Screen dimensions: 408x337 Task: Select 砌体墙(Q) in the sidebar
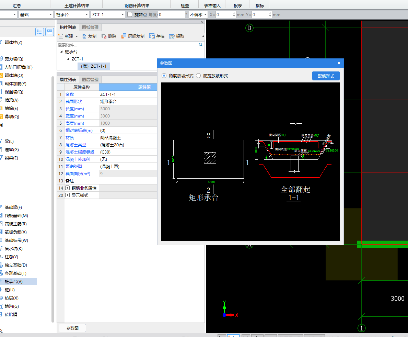pyautogui.click(x=14, y=75)
